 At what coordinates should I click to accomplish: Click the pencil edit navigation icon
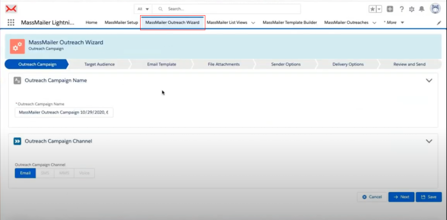coord(439,23)
